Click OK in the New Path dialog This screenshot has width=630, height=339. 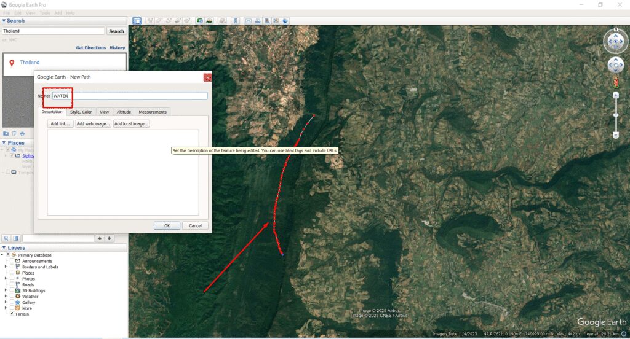tap(167, 225)
